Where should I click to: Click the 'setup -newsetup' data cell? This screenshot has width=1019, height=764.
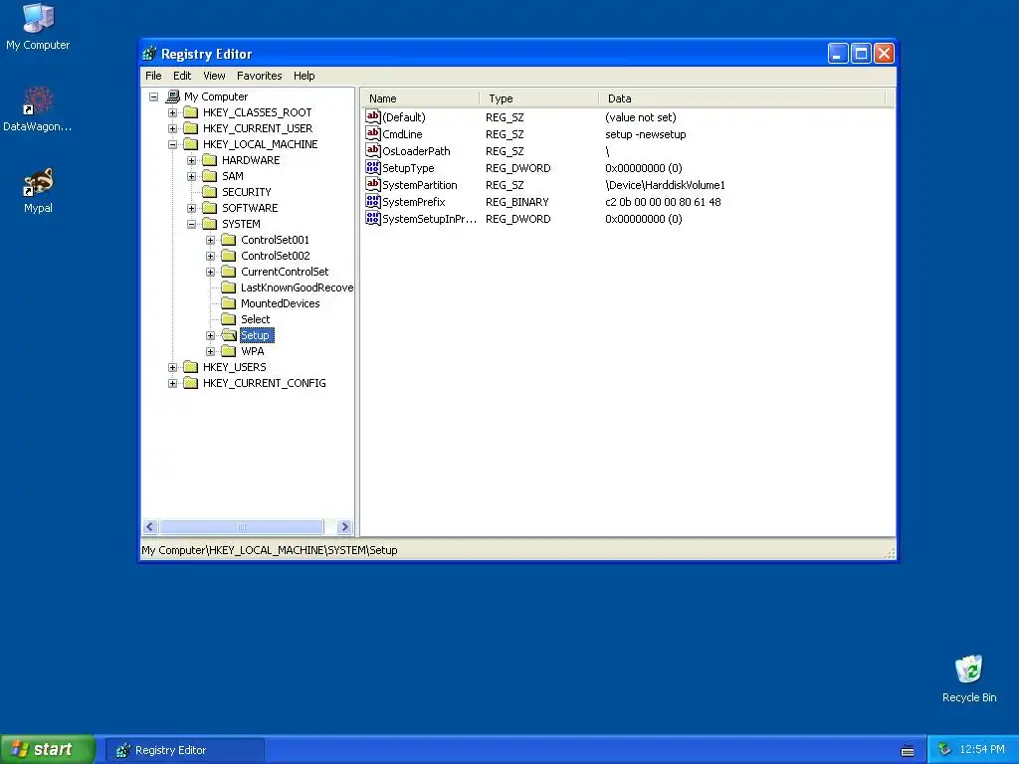coord(645,134)
